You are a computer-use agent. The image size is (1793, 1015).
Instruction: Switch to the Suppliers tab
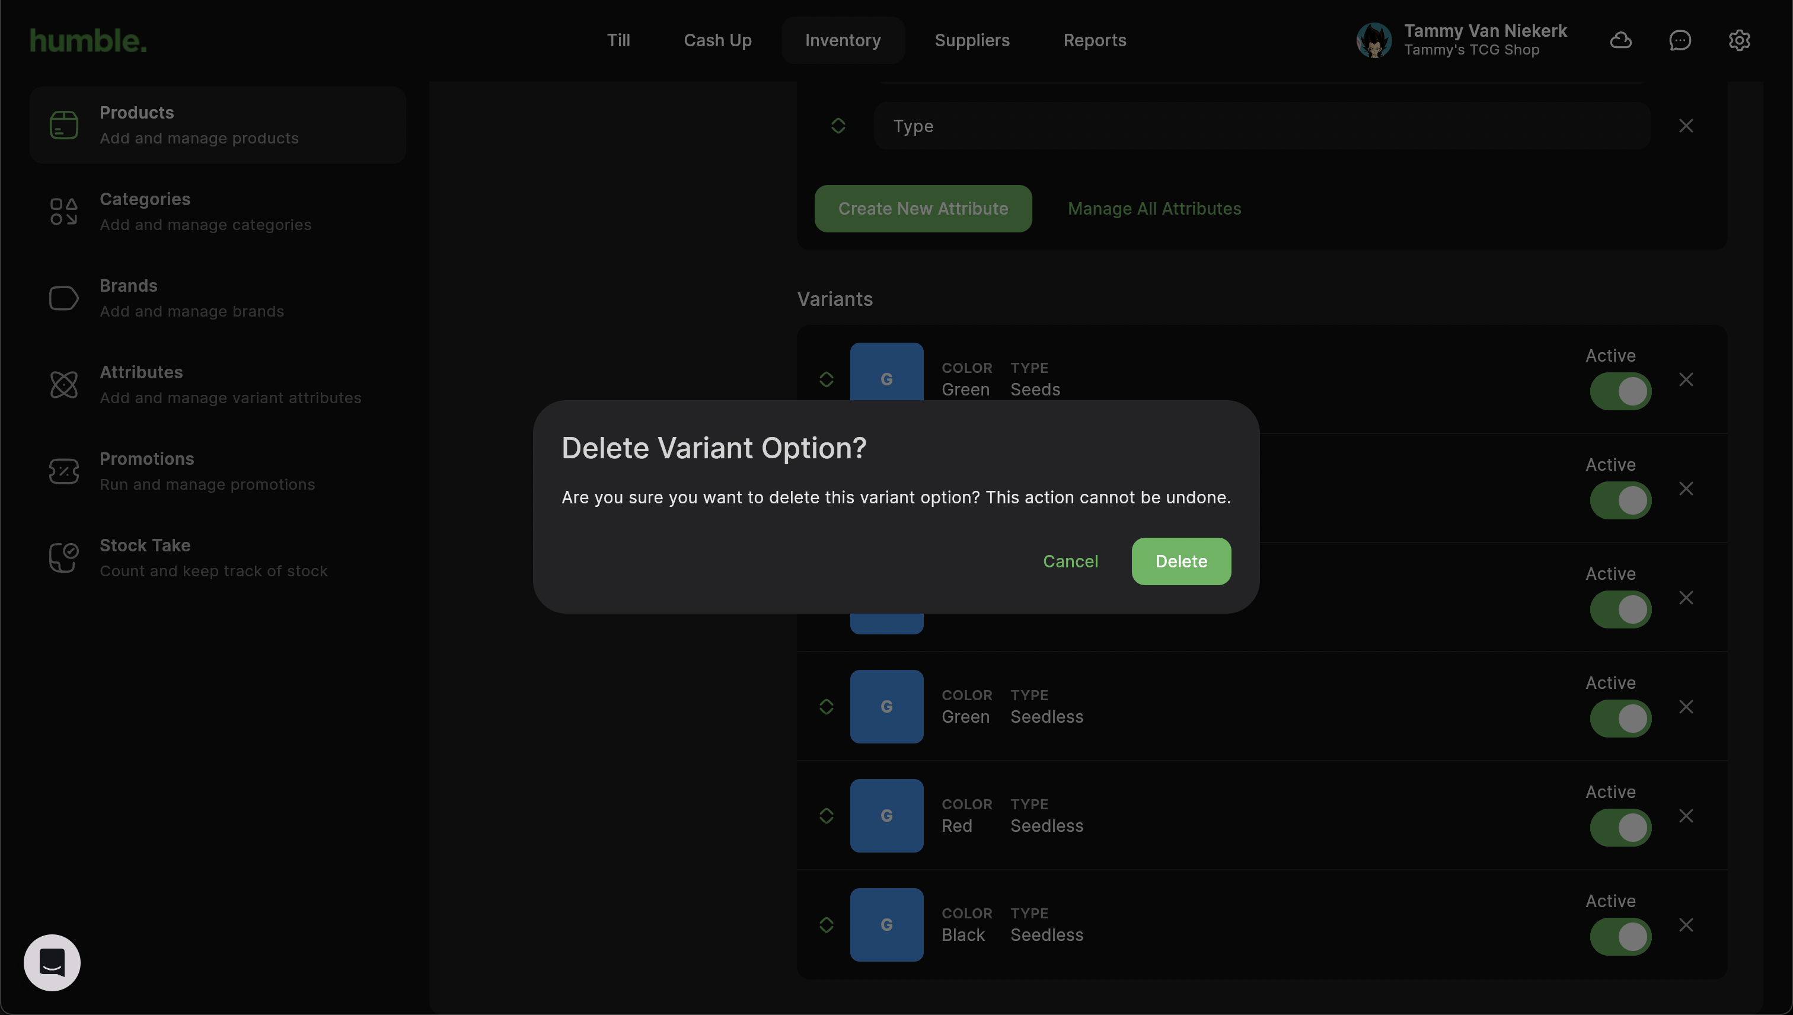(x=972, y=40)
